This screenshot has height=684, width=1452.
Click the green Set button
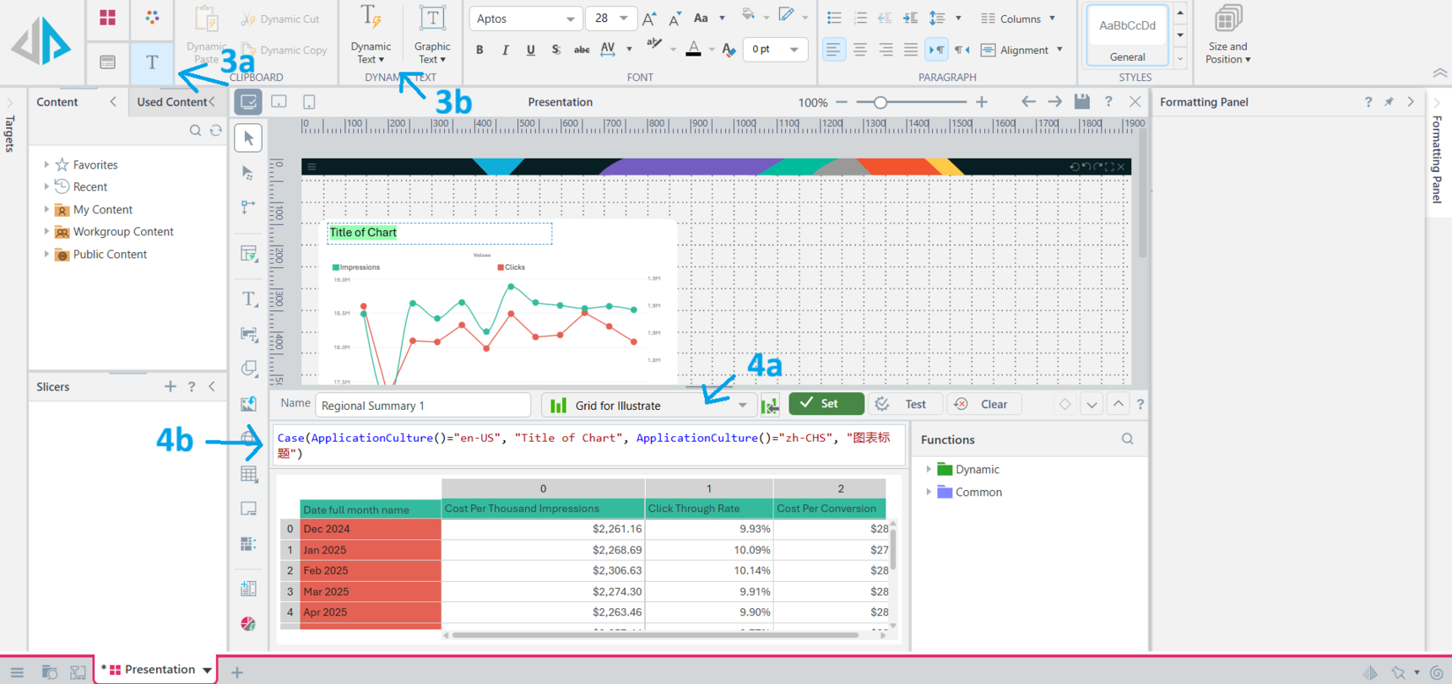(826, 404)
